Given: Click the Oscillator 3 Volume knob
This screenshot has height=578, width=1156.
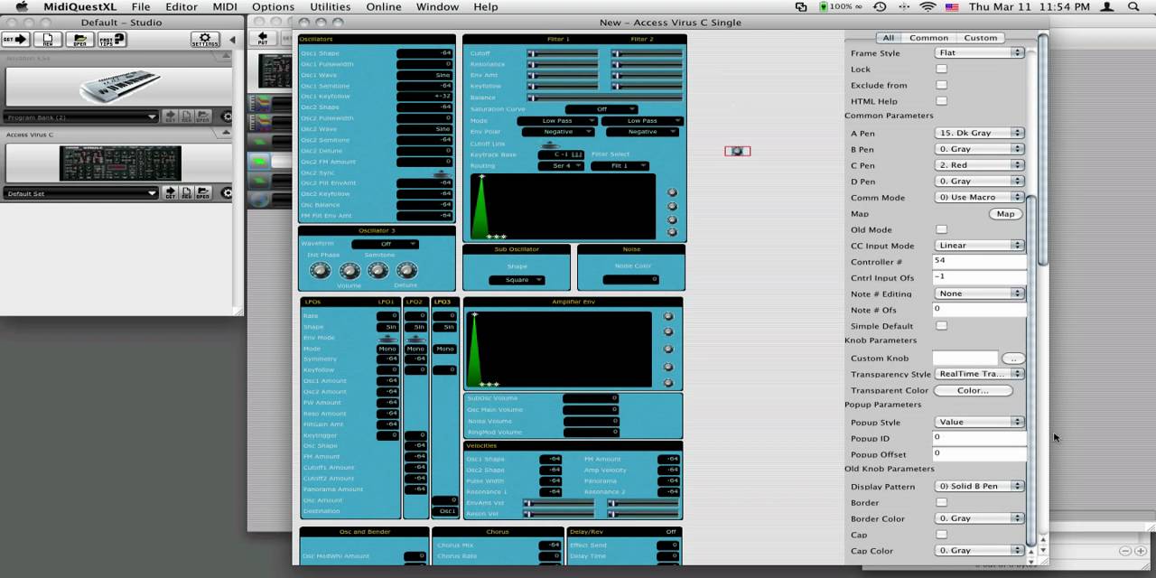Looking at the screenshot, I should 349,271.
